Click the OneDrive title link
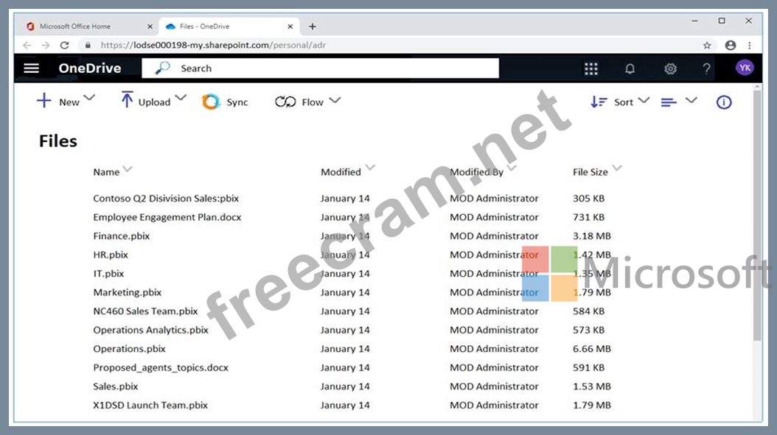Viewport: 777px width, 435px height. click(x=90, y=68)
